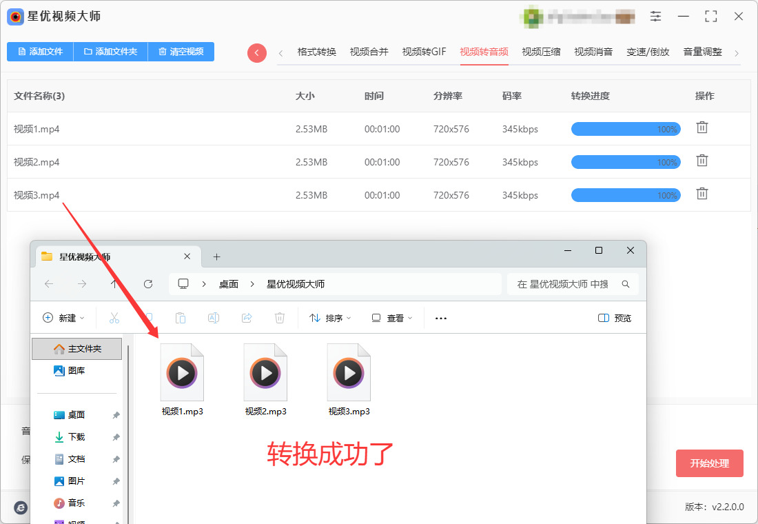The image size is (758, 524).
Task: Switch to the 格式转换 tab
Action: pyautogui.click(x=317, y=52)
